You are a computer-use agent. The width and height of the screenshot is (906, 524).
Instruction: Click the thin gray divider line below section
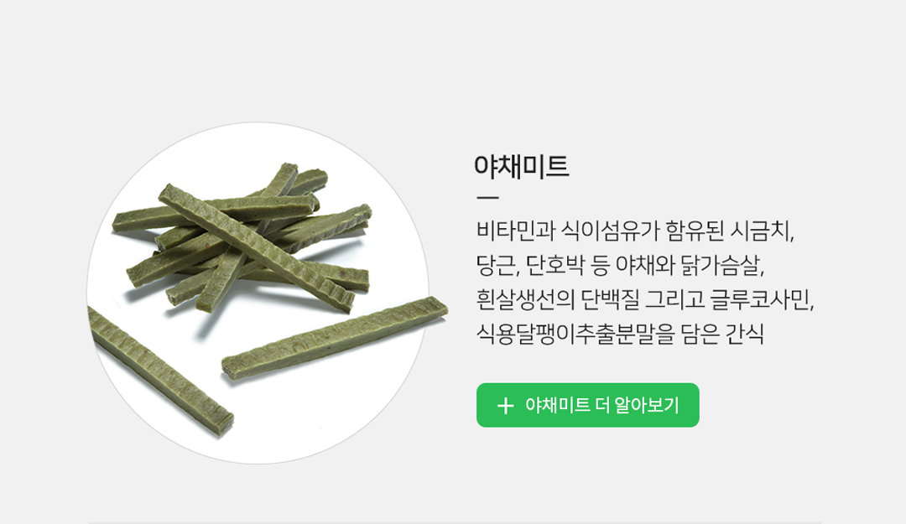(x=455, y=522)
